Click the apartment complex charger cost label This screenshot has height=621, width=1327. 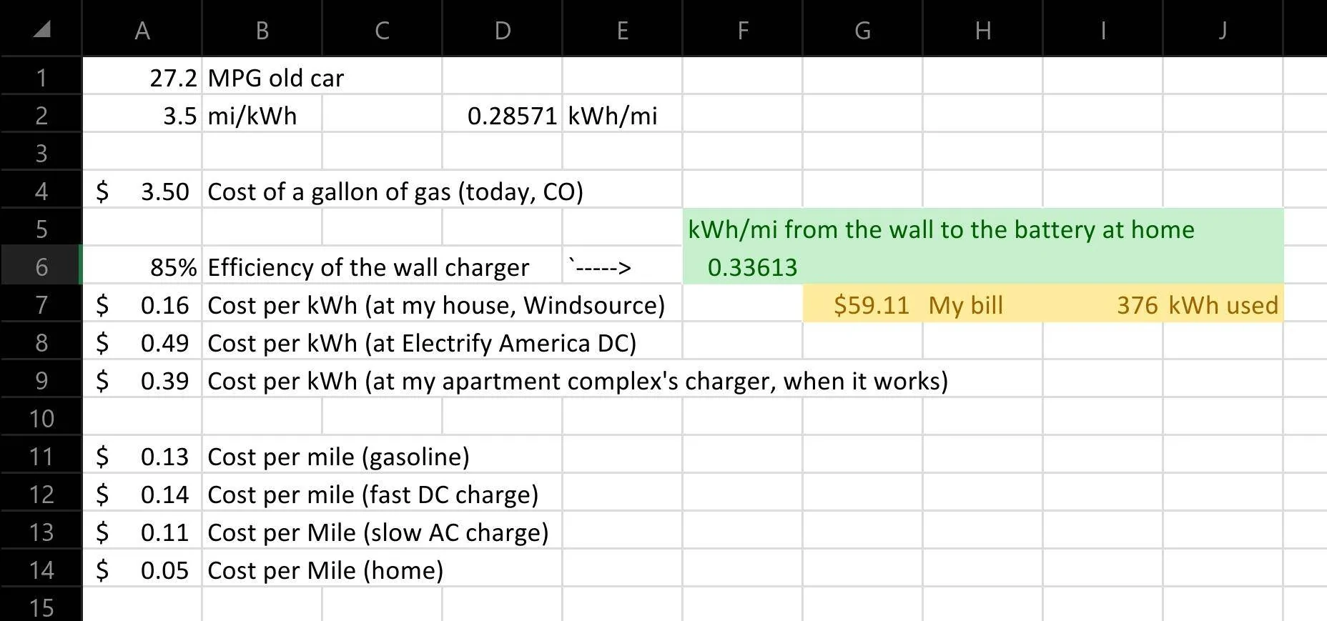pyautogui.click(x=578, y=379)
